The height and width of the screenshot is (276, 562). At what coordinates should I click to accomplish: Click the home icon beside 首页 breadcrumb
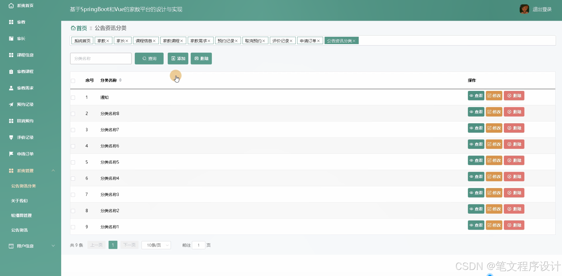tap(73, 28)
